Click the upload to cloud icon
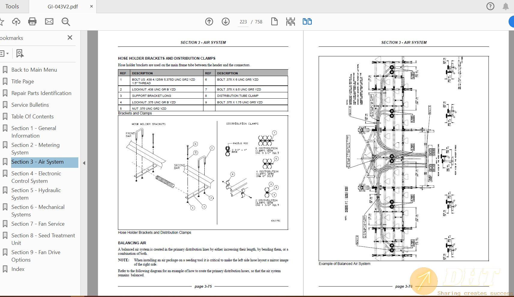The image size is (514, 297). 16,22
